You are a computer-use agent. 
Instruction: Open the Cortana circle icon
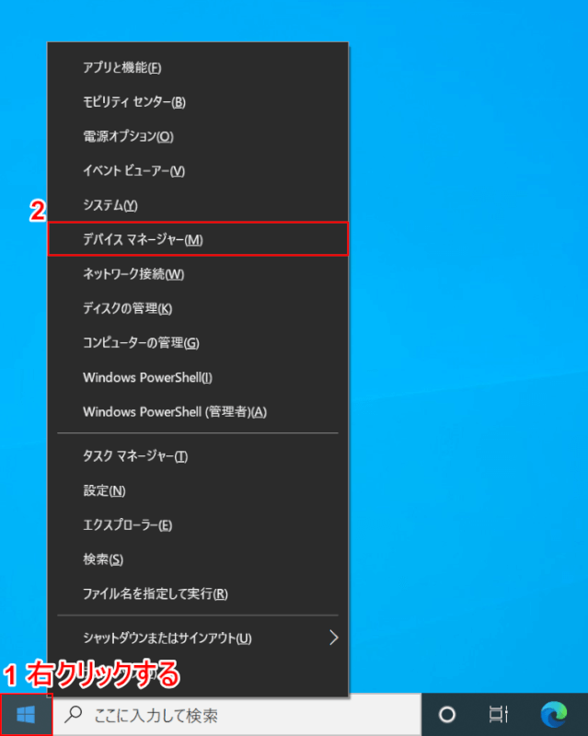tap(447, 715)
